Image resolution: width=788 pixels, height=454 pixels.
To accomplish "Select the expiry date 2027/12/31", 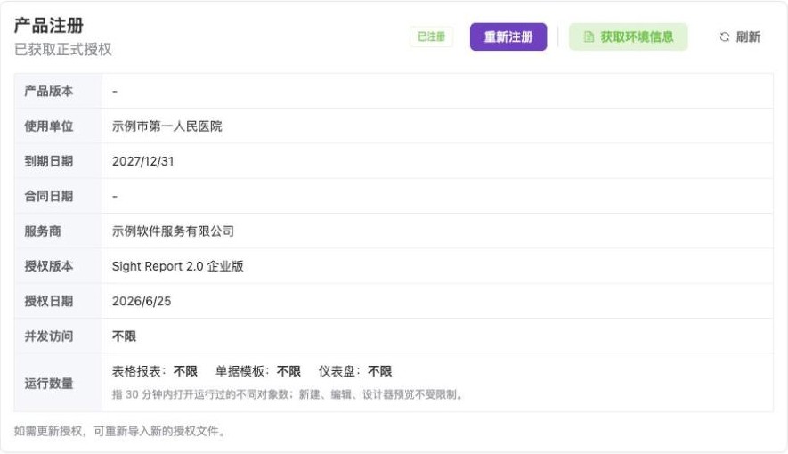I will [142, 161].
